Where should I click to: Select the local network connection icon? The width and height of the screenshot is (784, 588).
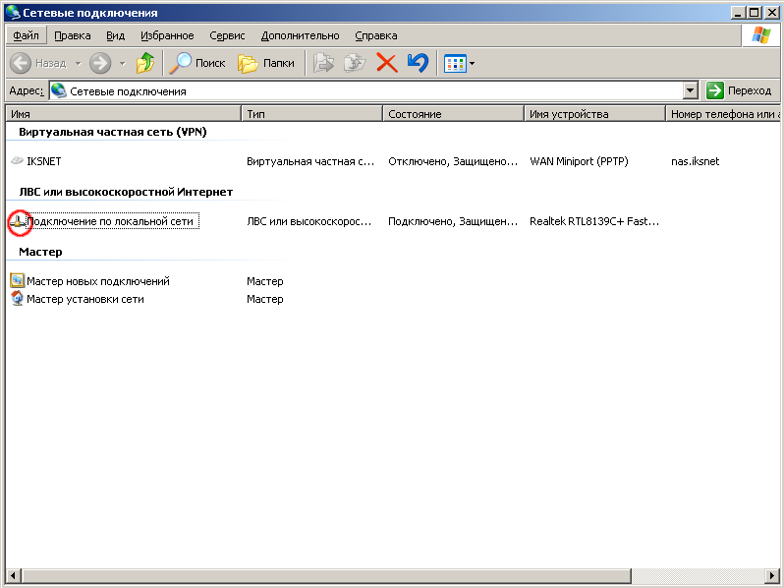(18, 221)
